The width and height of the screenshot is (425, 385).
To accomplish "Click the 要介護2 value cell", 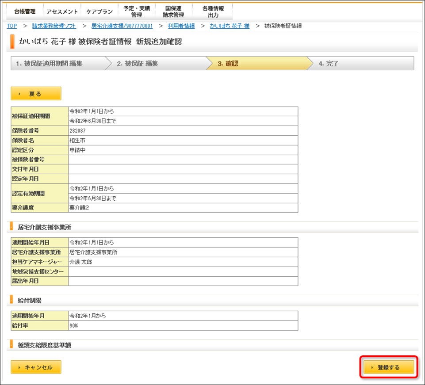I will coord(183,208).
